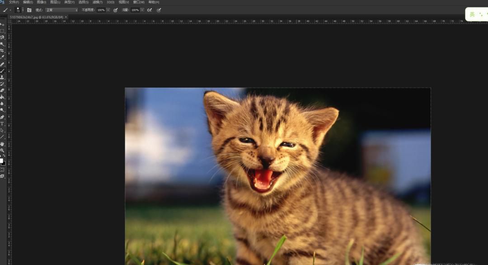Viewport: 488px width, 265px height.
Task: Enable airbrush mode in options bar
Action: [x=149, y=10]
